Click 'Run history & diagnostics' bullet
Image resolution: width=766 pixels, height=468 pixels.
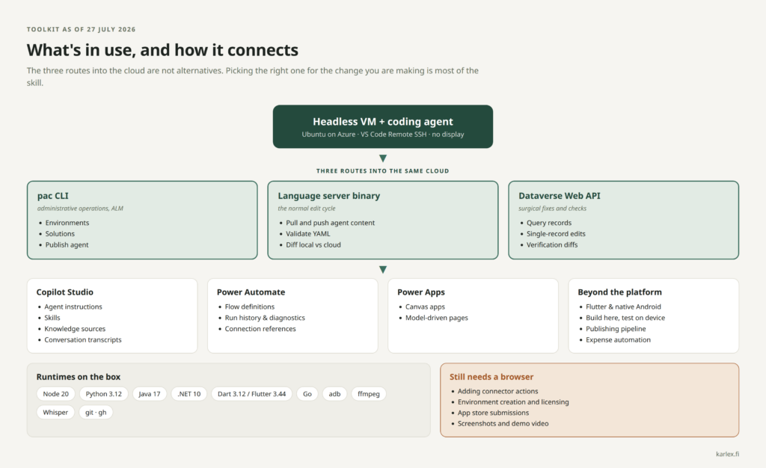click(265, 318)
